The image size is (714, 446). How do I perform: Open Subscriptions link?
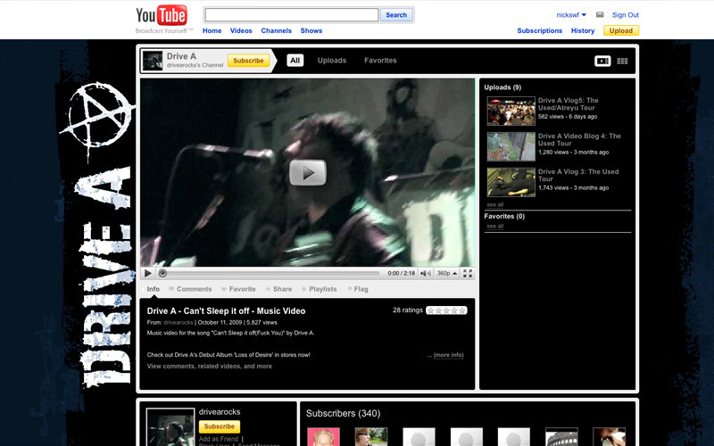[x=540, y=30]
